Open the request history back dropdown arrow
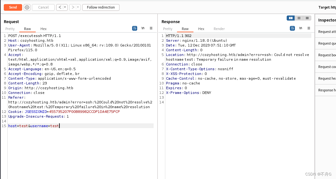Viewport: 336px width, 179px height. [x=65, y=7]
